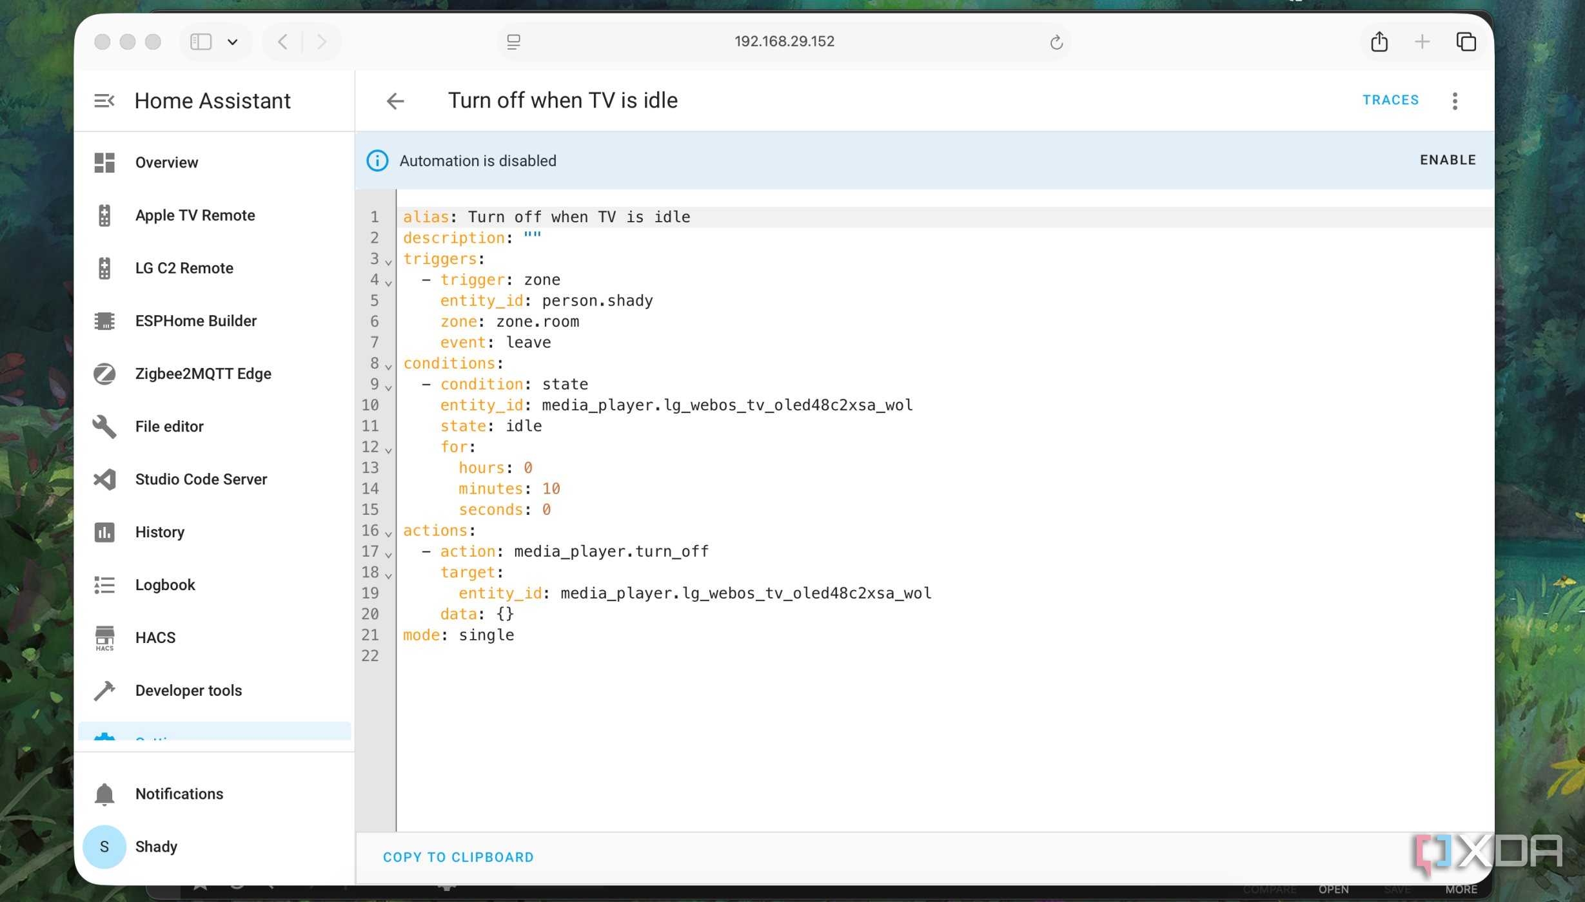Click the Safari address bar 192.168.29.152

(784, 42)
